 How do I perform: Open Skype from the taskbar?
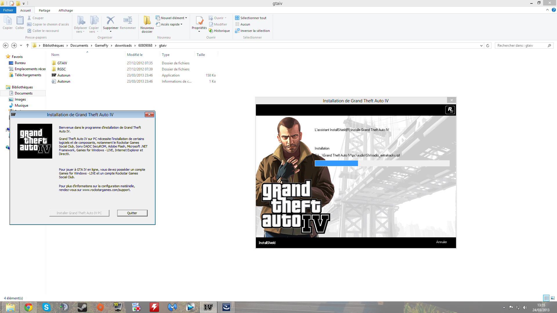pyautogui.click(x=46, y=307)
